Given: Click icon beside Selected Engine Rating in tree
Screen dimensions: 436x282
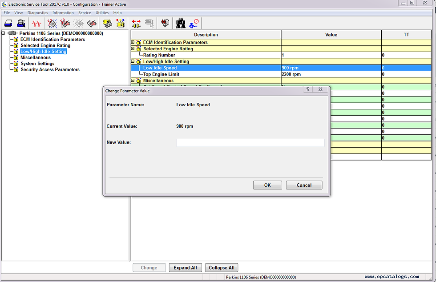Looking at the screenshot, I should coord(16,45).
